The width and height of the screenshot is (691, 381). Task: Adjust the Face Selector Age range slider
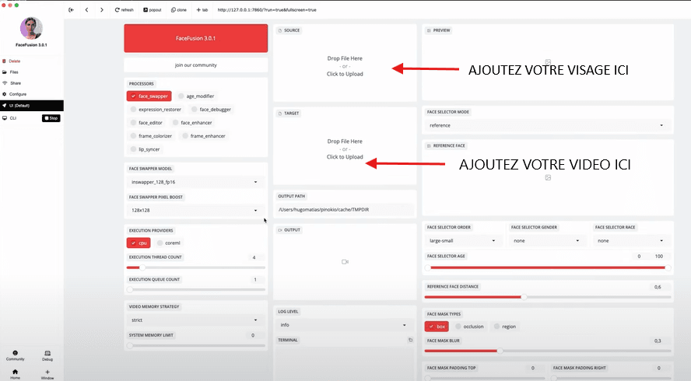548,267
